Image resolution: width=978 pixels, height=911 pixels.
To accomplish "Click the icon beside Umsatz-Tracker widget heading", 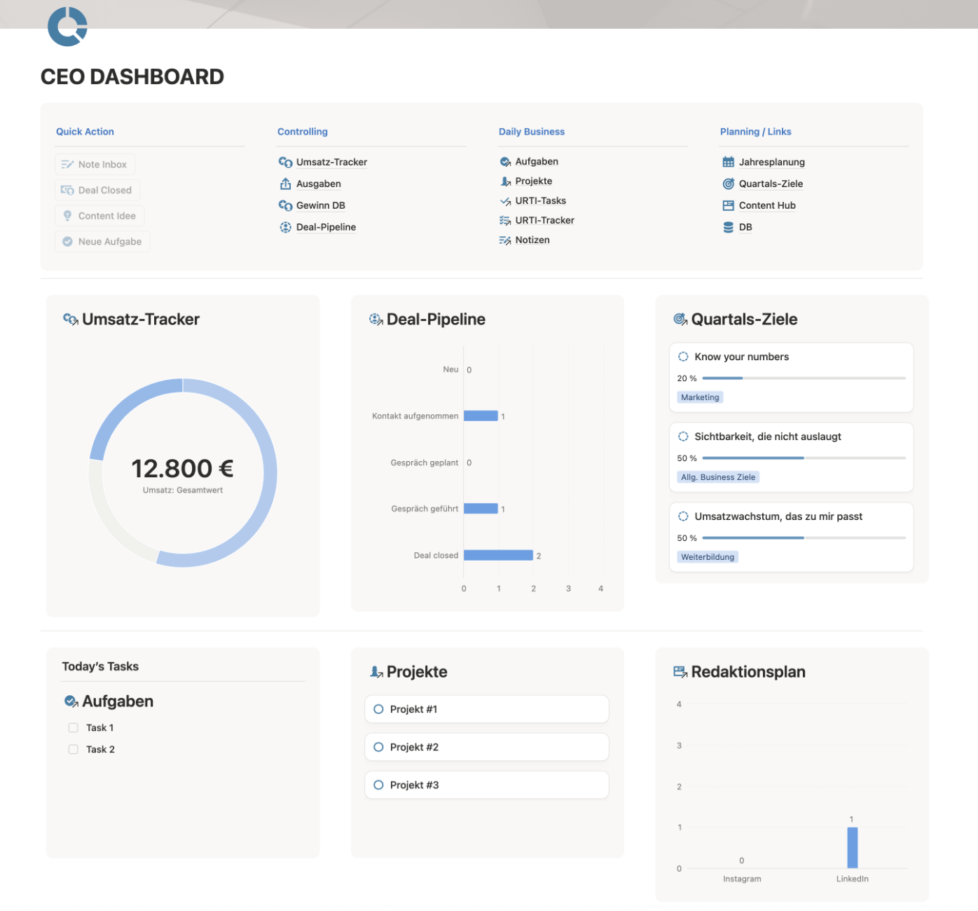I will pos(71,320).
